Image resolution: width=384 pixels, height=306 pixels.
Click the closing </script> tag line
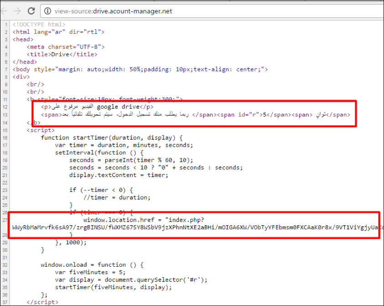[x=42, y=302]
